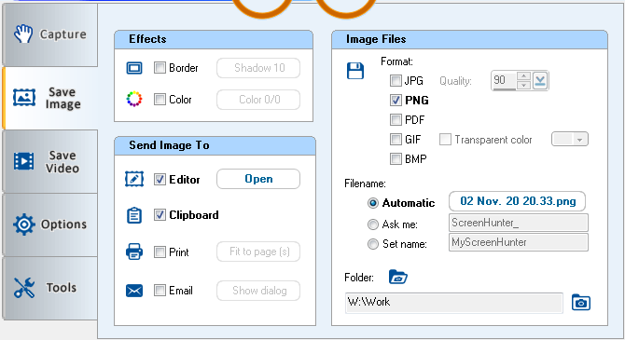Click the color wheel icon
Screen dimensions: 625x340
(x=134, y=99)
